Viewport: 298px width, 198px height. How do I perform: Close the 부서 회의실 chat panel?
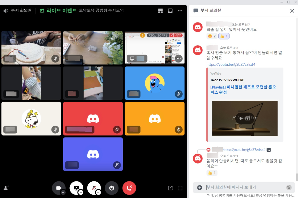click(292, 10)
